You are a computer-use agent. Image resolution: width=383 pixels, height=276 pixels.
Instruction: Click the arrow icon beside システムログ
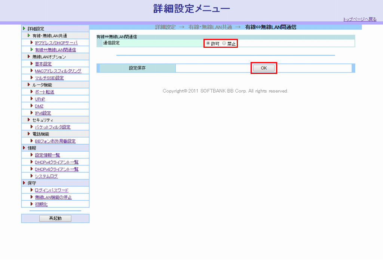(x=32, y=176)
